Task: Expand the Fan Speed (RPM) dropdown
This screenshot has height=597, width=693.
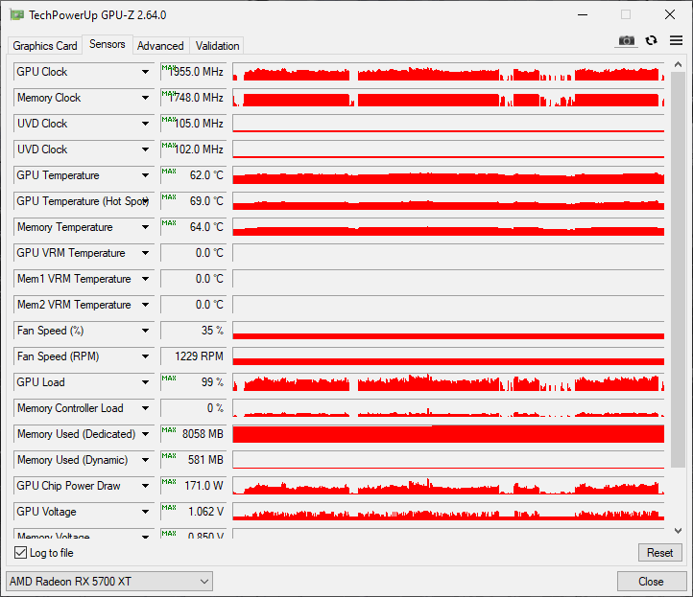Action: click(145, 356)
